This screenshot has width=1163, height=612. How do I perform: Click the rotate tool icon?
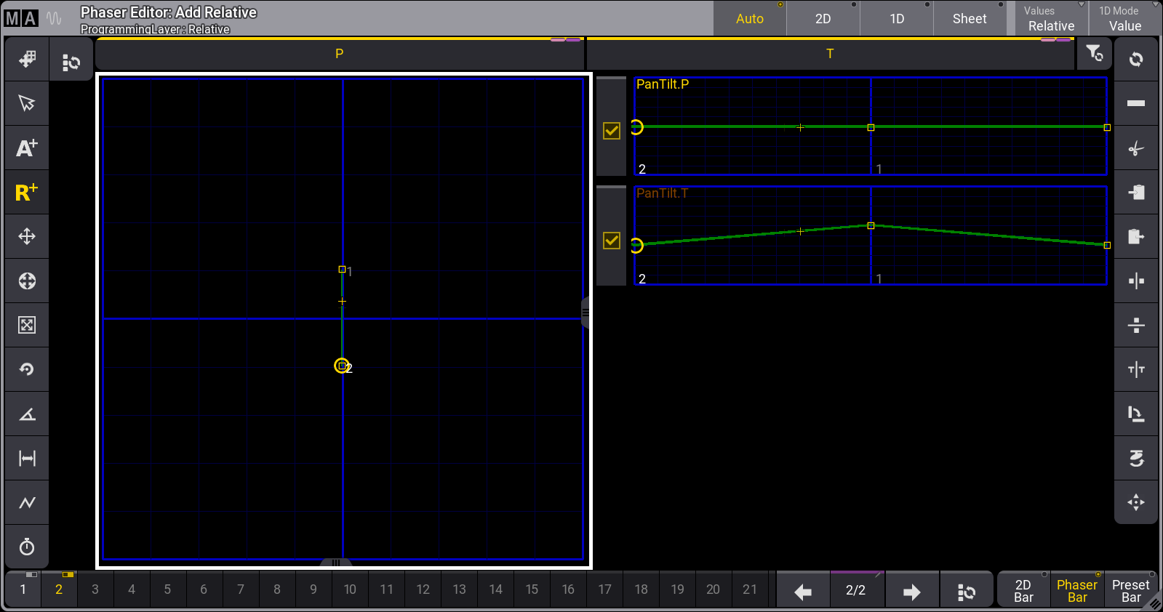[27, 369]
